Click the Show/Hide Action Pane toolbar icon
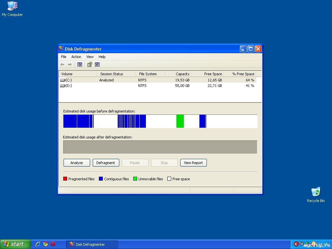This screenshot has height=249, width=332. [x=97, y=65]
